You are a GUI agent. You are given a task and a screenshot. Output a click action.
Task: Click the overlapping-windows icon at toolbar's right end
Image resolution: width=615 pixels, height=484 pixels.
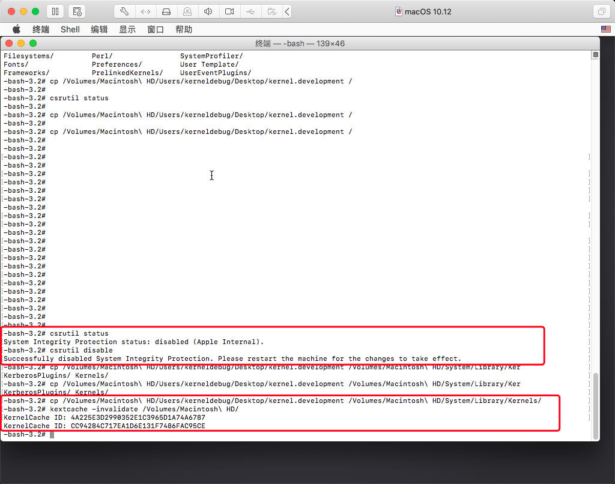pyautogui.click(x=601, y=12)
